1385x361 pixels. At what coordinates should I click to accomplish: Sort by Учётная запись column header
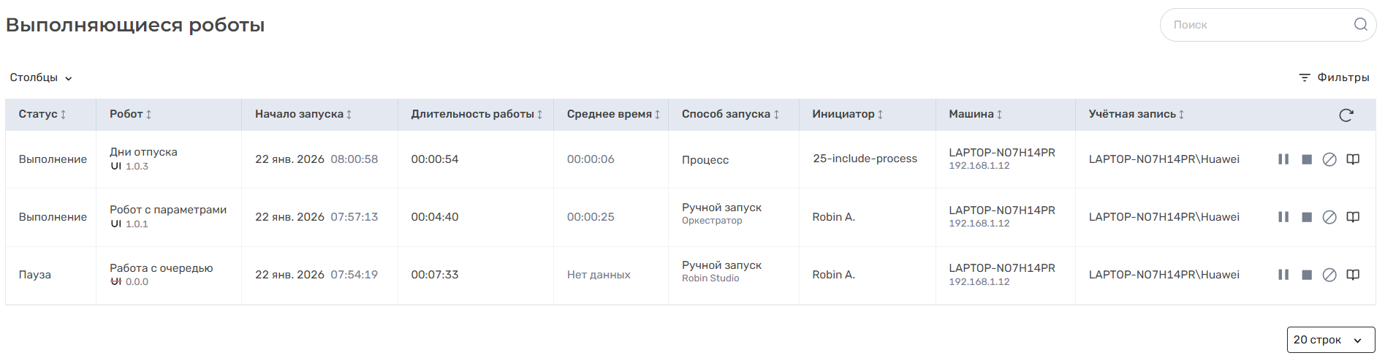[x=1137, y=114]
